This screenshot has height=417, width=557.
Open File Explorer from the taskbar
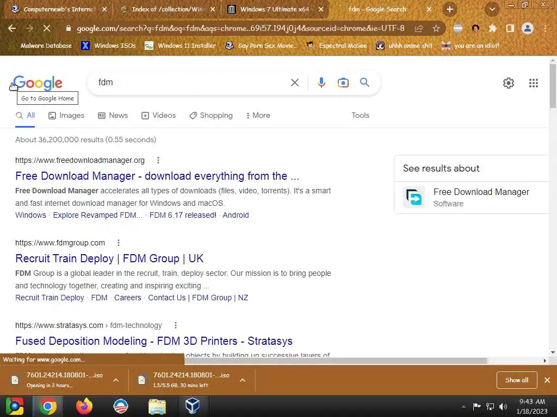click(157, 406)
